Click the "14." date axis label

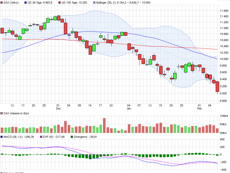90,105
